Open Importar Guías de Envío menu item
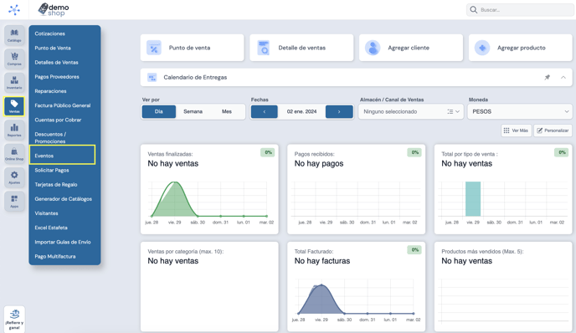This screenshot has width=576, height=333. [x=63, y=242]
